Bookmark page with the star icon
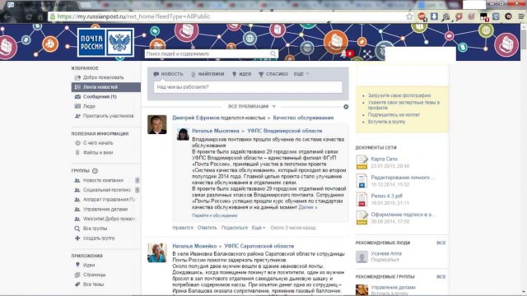 point(409,16)
